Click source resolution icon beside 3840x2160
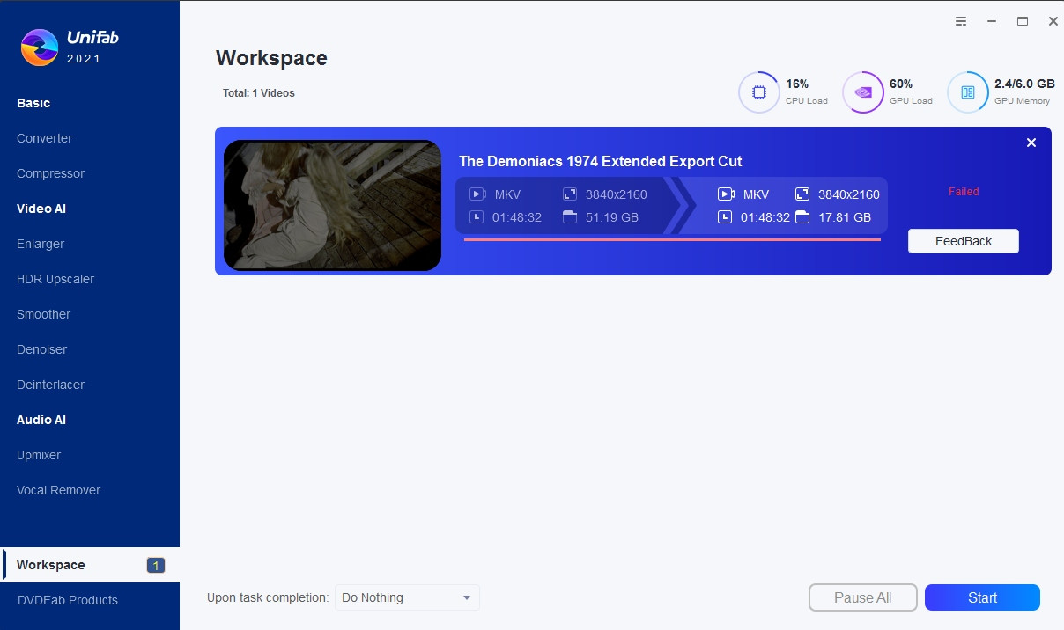This screenshot has height=630, width=1064. (569, 194)
